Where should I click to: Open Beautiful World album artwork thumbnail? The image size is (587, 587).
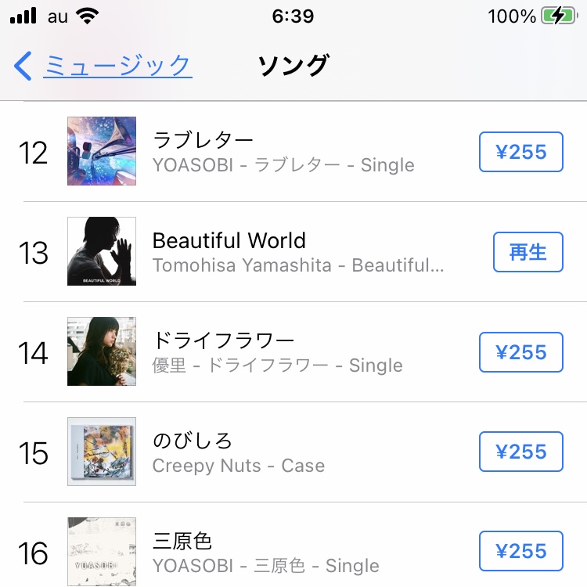tap(102, 251)
